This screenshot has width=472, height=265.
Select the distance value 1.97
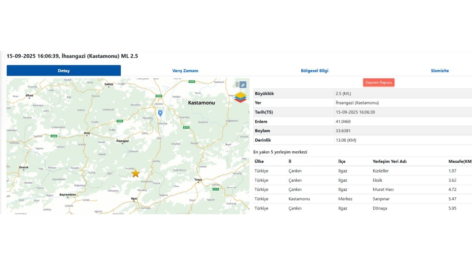[x=452, y=171]
